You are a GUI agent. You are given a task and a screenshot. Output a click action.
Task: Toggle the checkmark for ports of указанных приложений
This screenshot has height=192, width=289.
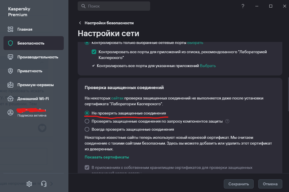93,66
